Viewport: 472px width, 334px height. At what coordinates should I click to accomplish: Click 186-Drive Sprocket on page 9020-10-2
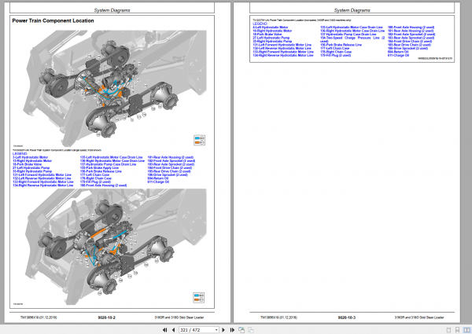[x=168, y=174]
